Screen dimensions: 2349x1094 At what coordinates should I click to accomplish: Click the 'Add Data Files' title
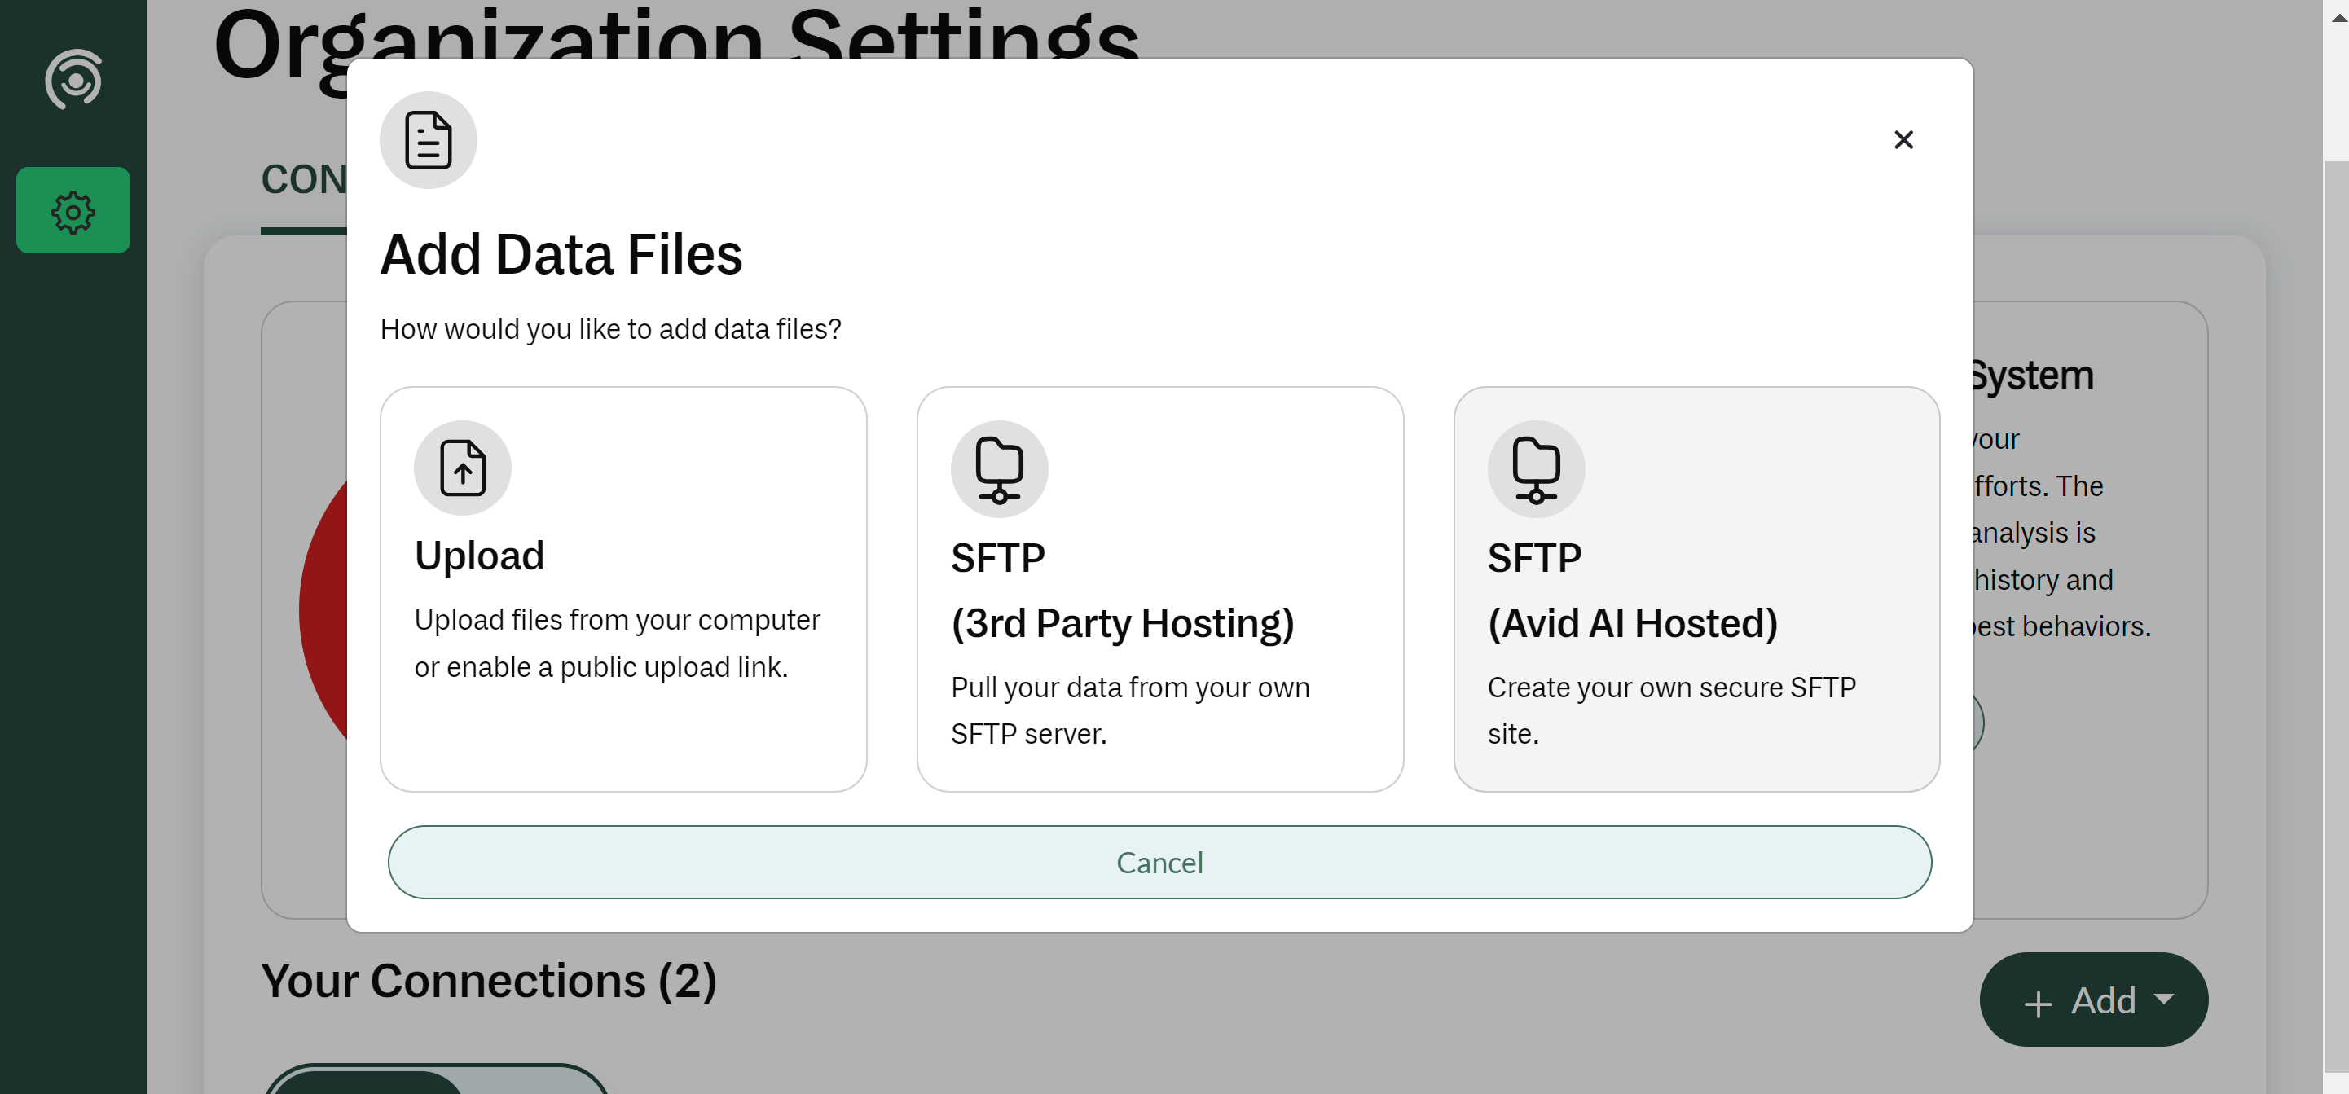click(561, 254)
